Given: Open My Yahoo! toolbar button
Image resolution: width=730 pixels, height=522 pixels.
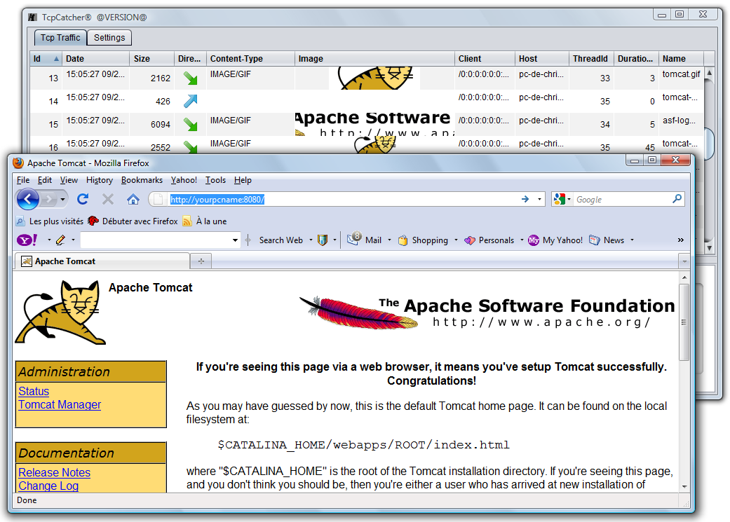Looking at the screenshot, I should pyautogui.click(x=555, y=240).
